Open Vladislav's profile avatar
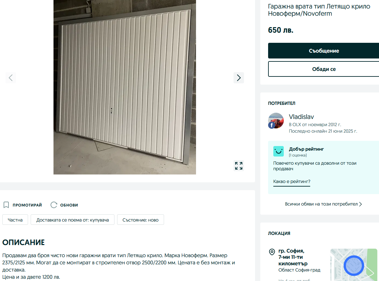This screenshot has width=379, height=281. tap(276, 120)
